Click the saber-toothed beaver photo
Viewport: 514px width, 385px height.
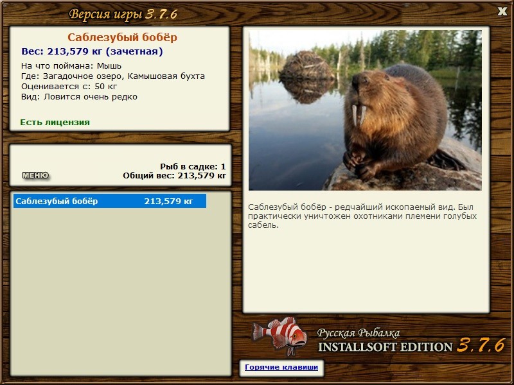click(x=365, y=110)
